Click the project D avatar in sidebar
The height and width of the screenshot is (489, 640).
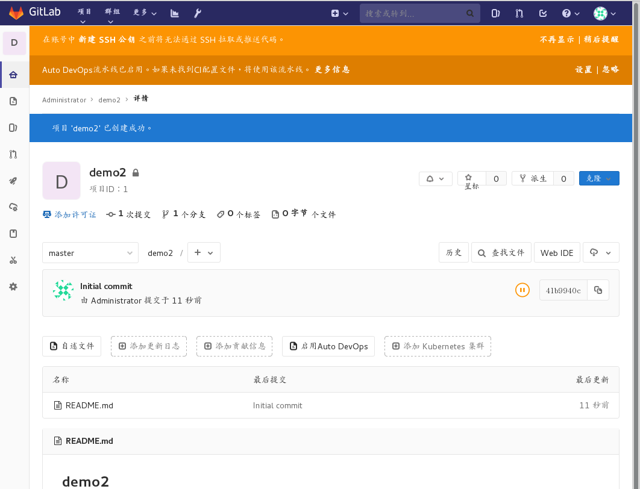[14, 43]
